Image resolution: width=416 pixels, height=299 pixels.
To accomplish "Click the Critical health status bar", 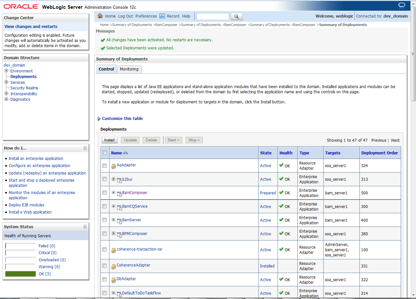I will click(20, 253).
